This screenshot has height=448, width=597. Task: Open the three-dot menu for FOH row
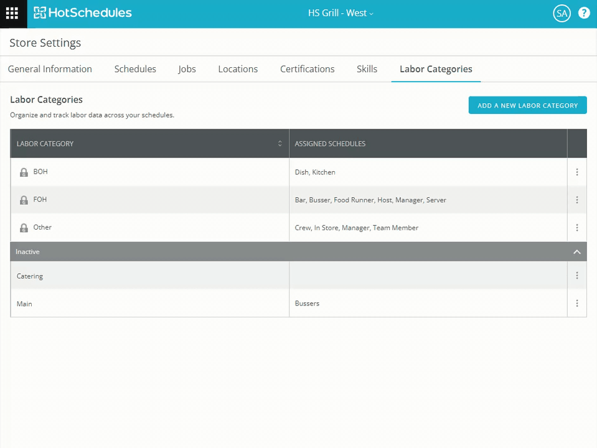pos(577,200)
